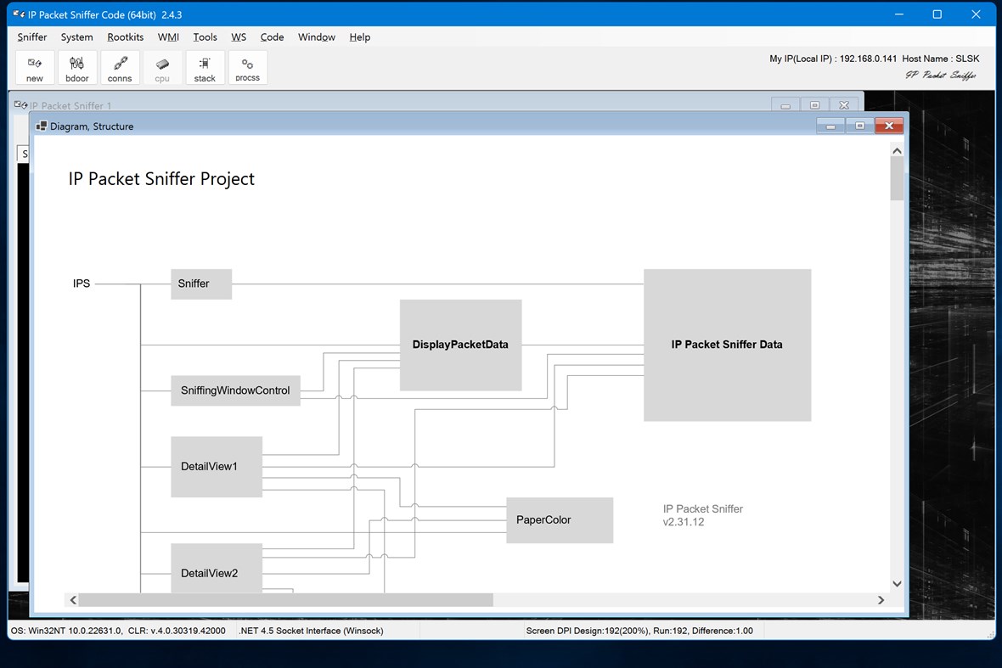
Task: Click the Host Name : SLSK text
Action: 941,59
